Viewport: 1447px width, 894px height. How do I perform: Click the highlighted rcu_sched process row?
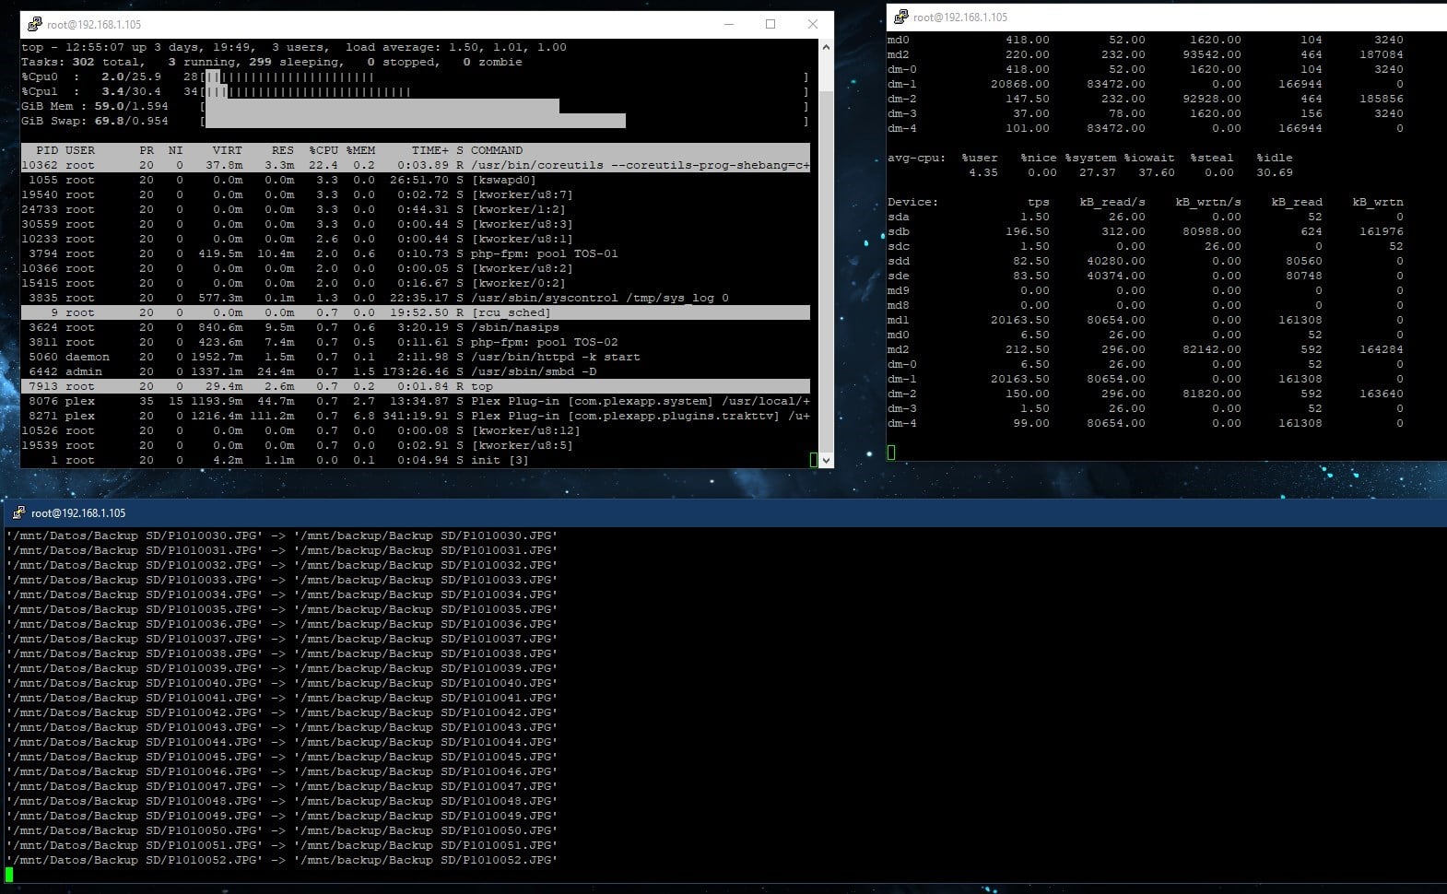pos(416,312)
